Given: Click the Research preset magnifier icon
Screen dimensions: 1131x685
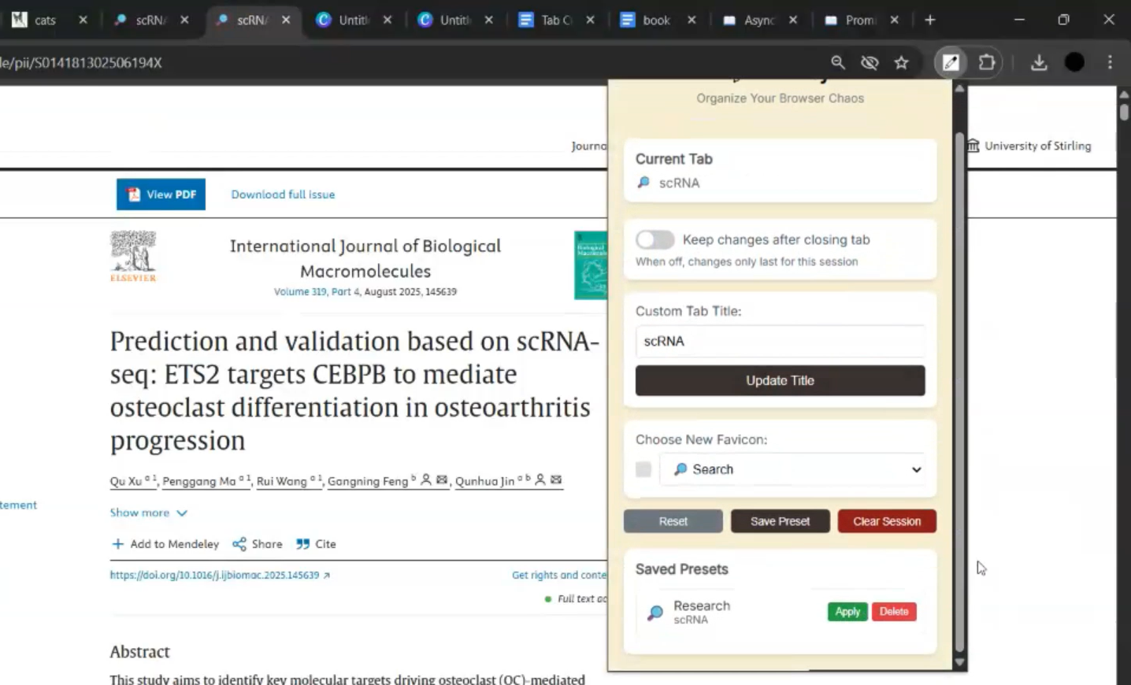Looking at the screenshot, I should pos(654,613).
